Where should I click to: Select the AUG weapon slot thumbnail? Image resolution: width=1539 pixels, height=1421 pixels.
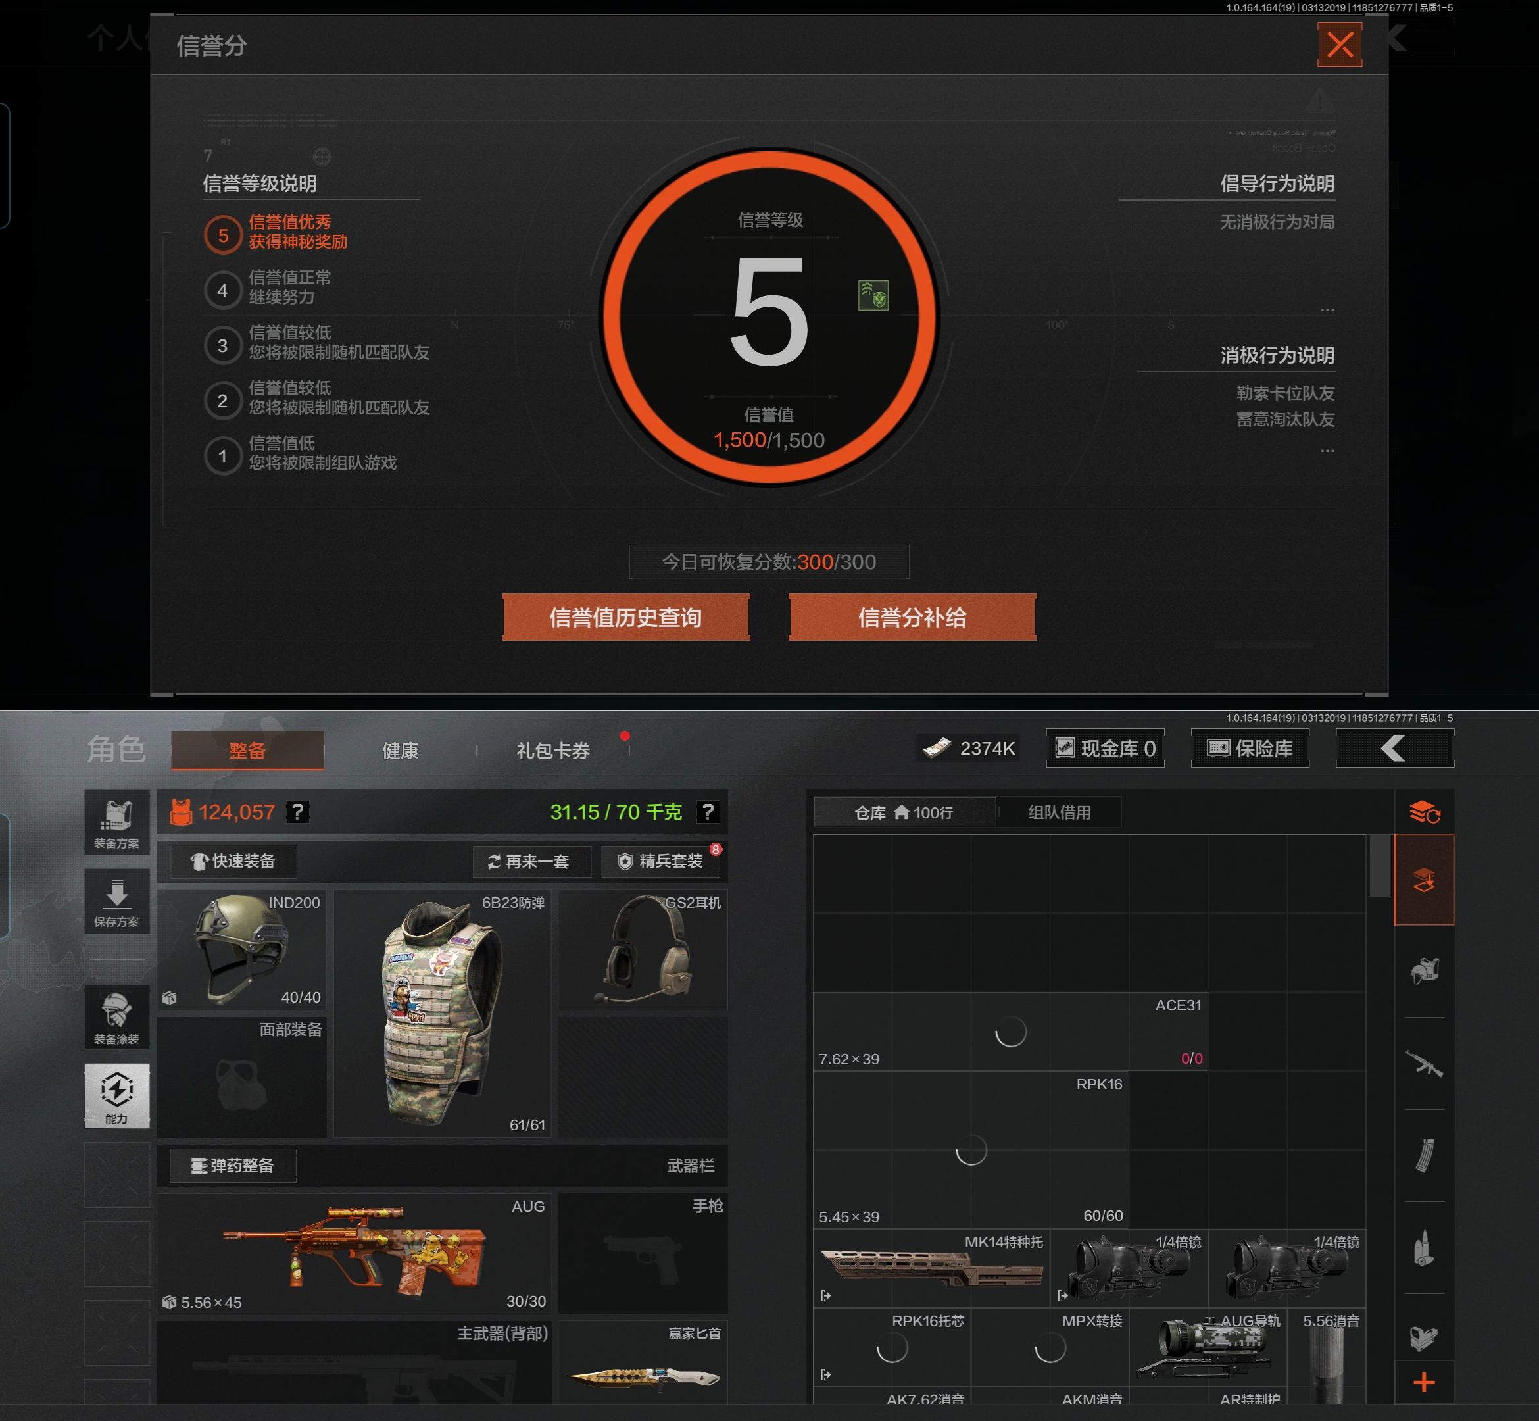point(354,1253)
